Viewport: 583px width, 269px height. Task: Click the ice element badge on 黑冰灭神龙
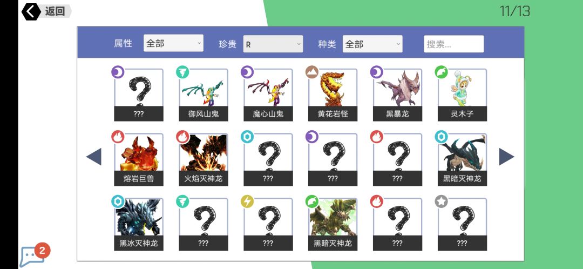point(118,201)
